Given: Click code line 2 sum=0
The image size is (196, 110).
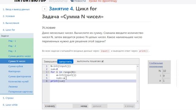Looking at the screenshot, I should [54, 69].
